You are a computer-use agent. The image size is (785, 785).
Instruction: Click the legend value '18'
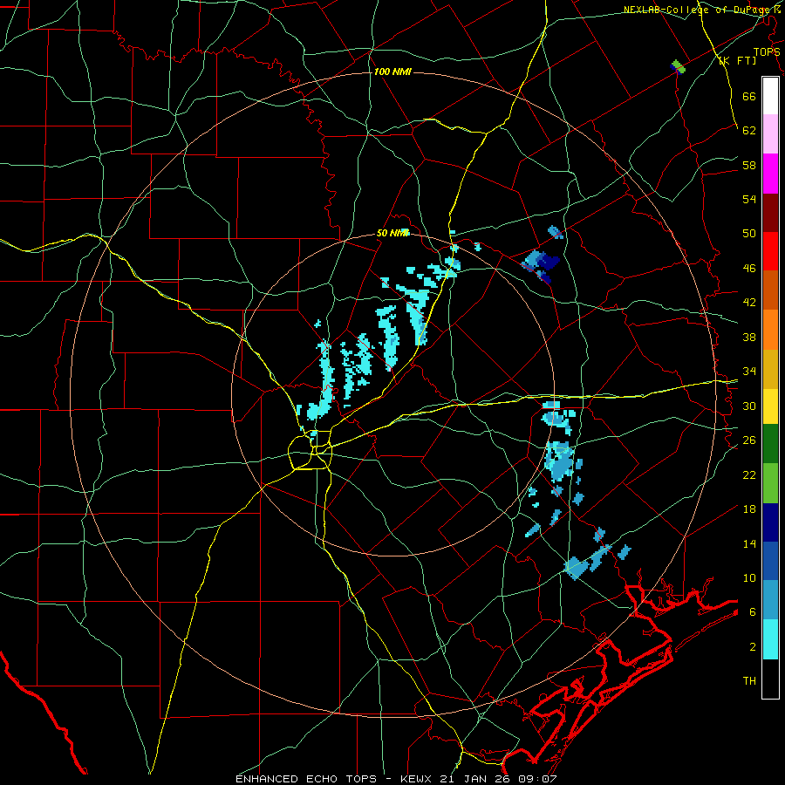[x=749, y=509]
